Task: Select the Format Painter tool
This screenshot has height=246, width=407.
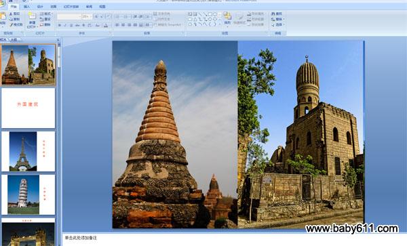Action: click(x=16, y=24)
